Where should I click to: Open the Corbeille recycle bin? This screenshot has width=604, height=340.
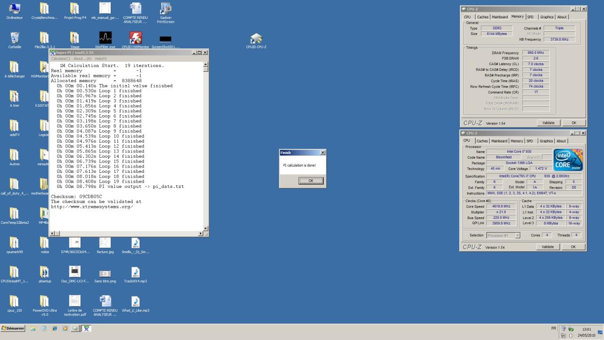pyautogui.click(x=15, y=38)
